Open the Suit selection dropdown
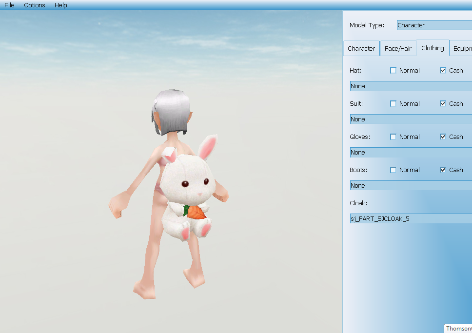472x333 pixels. [x=411, y=119]
